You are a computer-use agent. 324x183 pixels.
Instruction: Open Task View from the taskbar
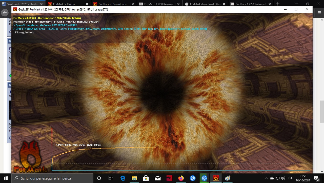pyautogui.click(x=110, y=178)
